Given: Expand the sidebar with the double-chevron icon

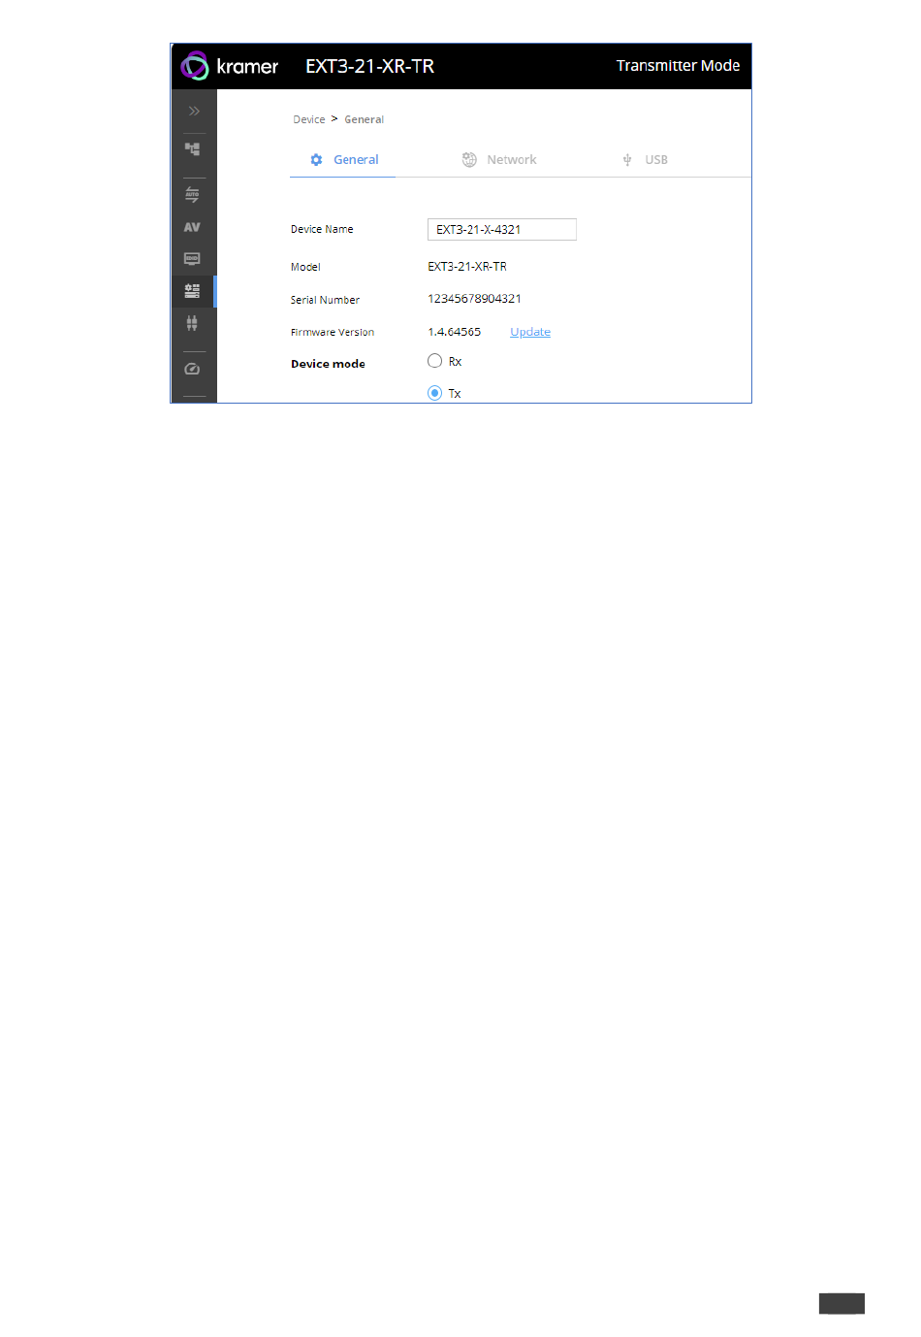Looking at the screenshot, I should click(x=194, y=111).
